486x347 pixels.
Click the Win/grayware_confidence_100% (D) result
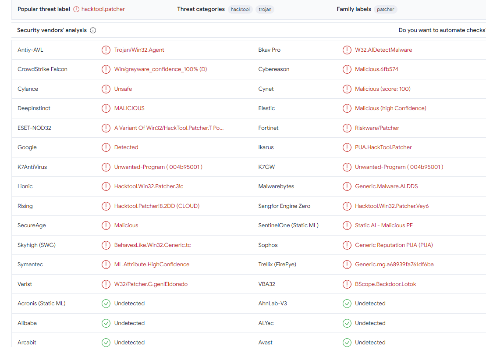(x=160, y=69)
